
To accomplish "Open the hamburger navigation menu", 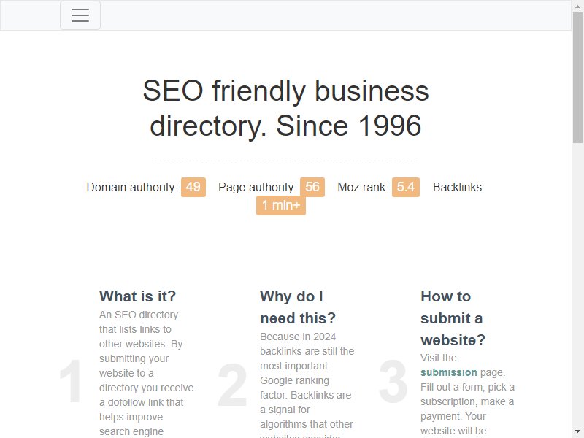I will [x=80, y=15].
